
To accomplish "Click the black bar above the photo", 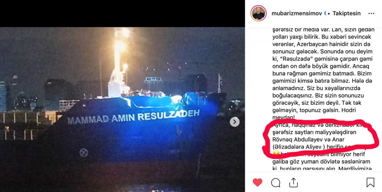I will pyautogui.click(x=122, y=13).
